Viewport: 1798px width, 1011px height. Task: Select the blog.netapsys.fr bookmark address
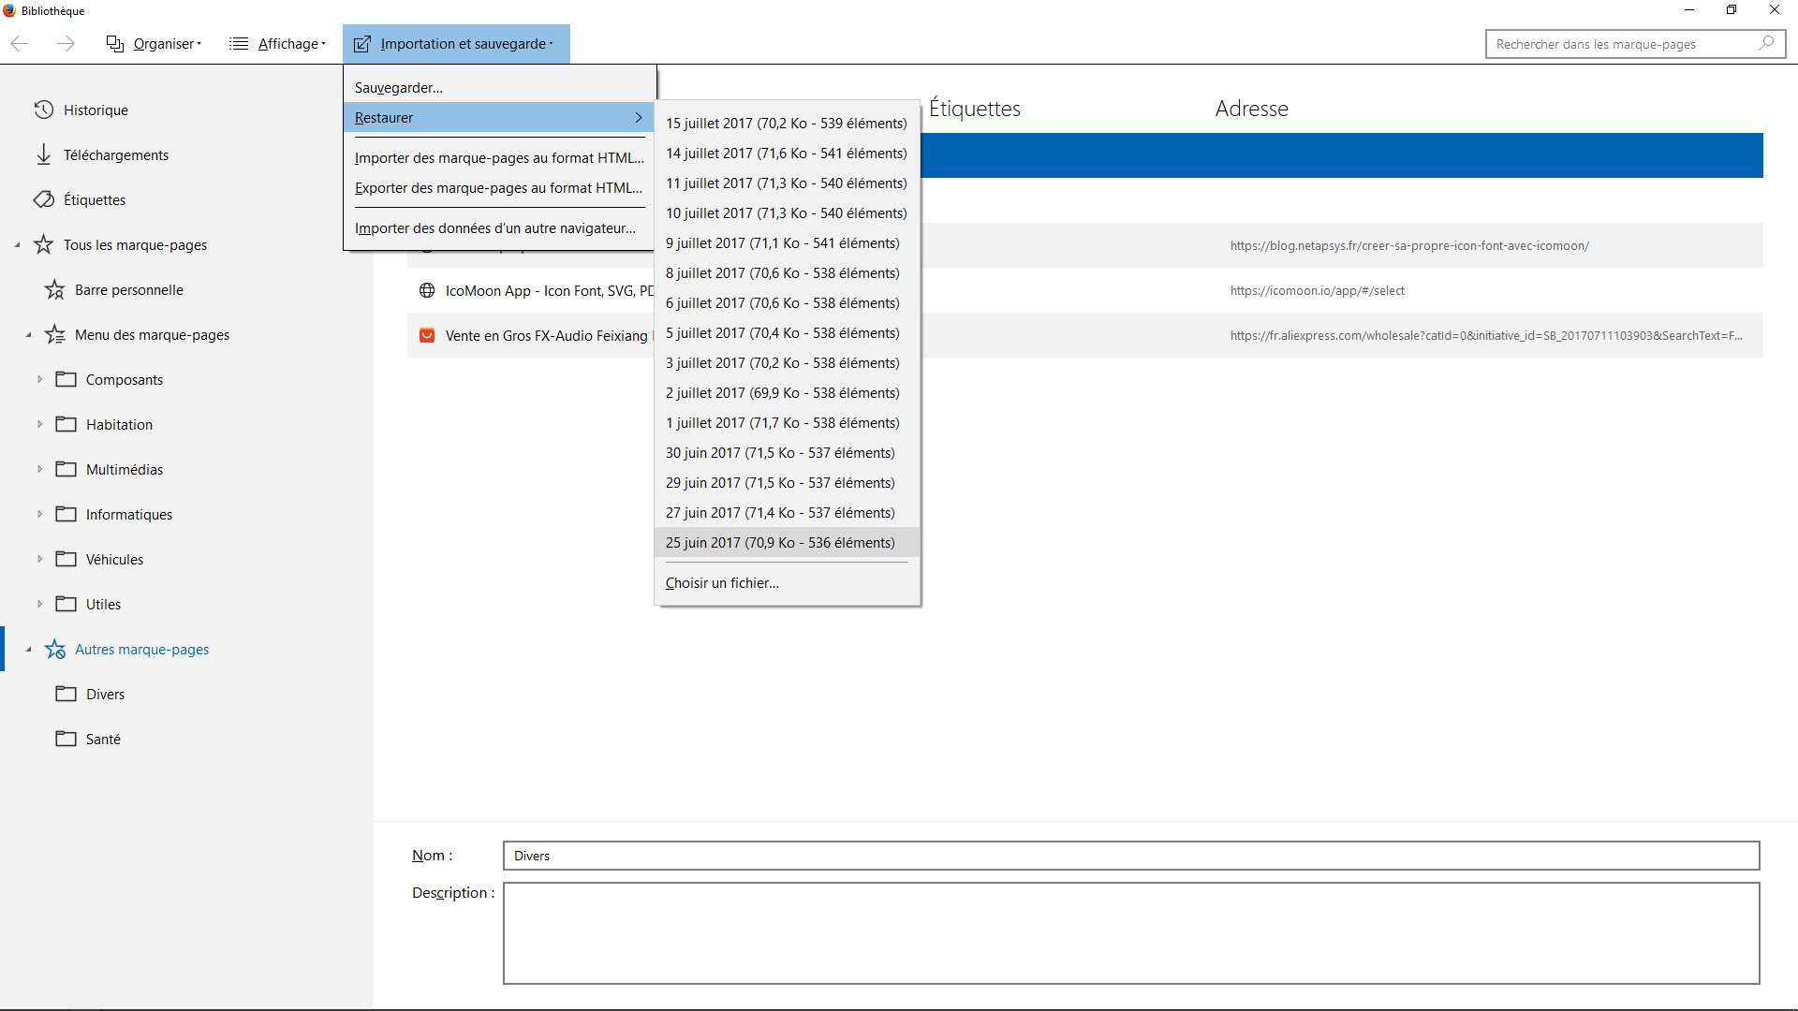coord(1409,245)
